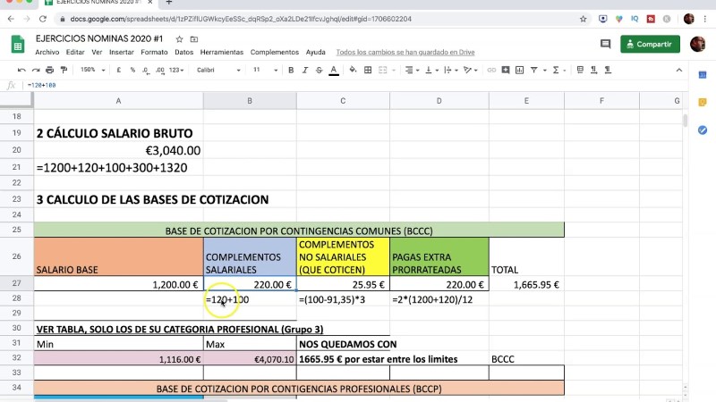Open the Insertar menu

tap(122, 53)
